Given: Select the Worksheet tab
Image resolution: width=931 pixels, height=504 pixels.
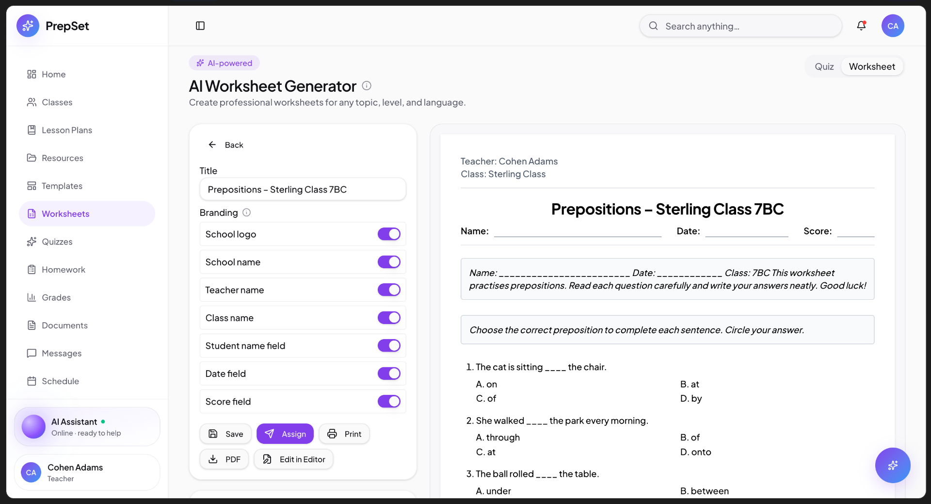Looking at the screenshot, I should pyautogui.click(x=872, y=66).
